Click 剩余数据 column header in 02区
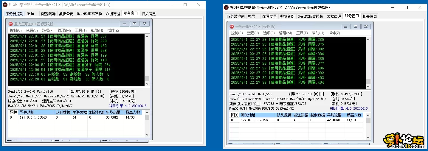 (x=317, y=115)
